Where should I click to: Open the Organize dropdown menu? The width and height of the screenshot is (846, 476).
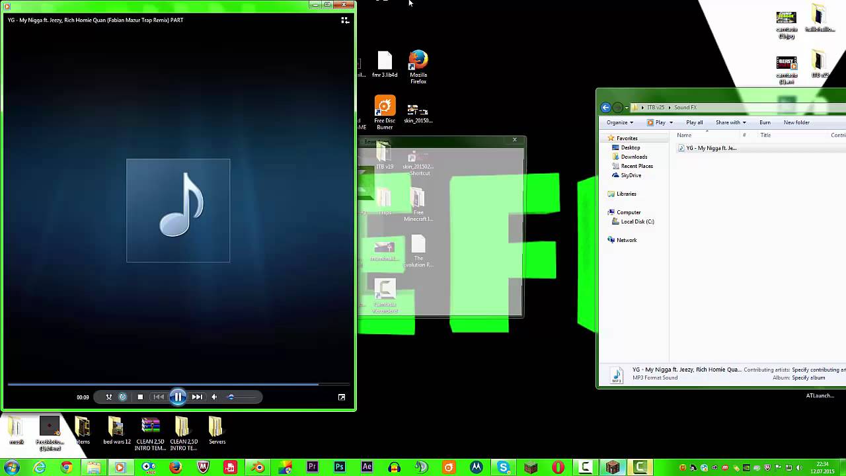tap(620, 122)
